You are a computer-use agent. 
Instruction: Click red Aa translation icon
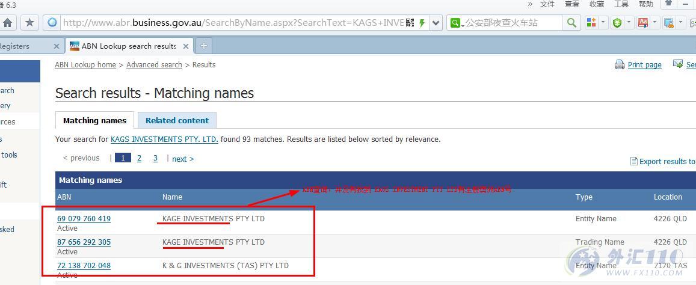coord(642,22)
